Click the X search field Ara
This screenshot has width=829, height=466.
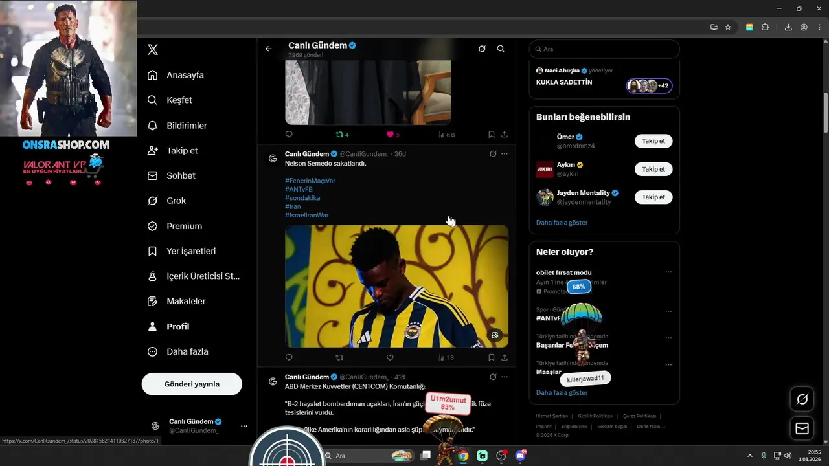click(x=604, y=49)
